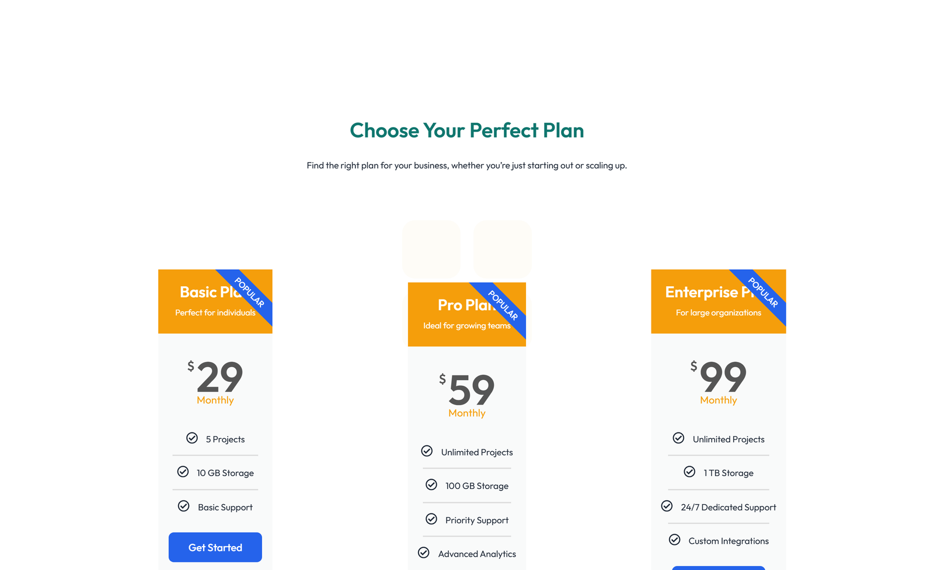Click the checkmark beside 24/7 Dedicated Support
This screenshot has width=934, height=570.
coord(667,506)
